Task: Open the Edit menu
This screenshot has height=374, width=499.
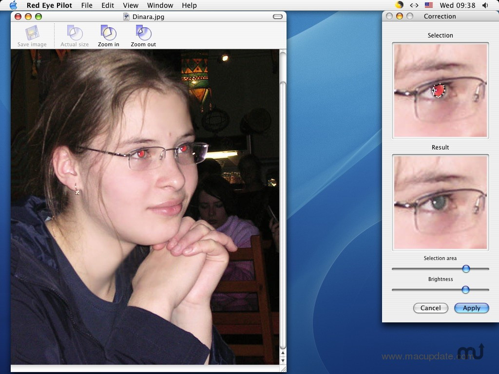Action: [108, 5]
